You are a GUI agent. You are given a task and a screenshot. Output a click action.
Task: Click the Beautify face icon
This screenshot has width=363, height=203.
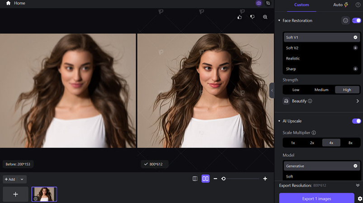click(x=286, y=101)
